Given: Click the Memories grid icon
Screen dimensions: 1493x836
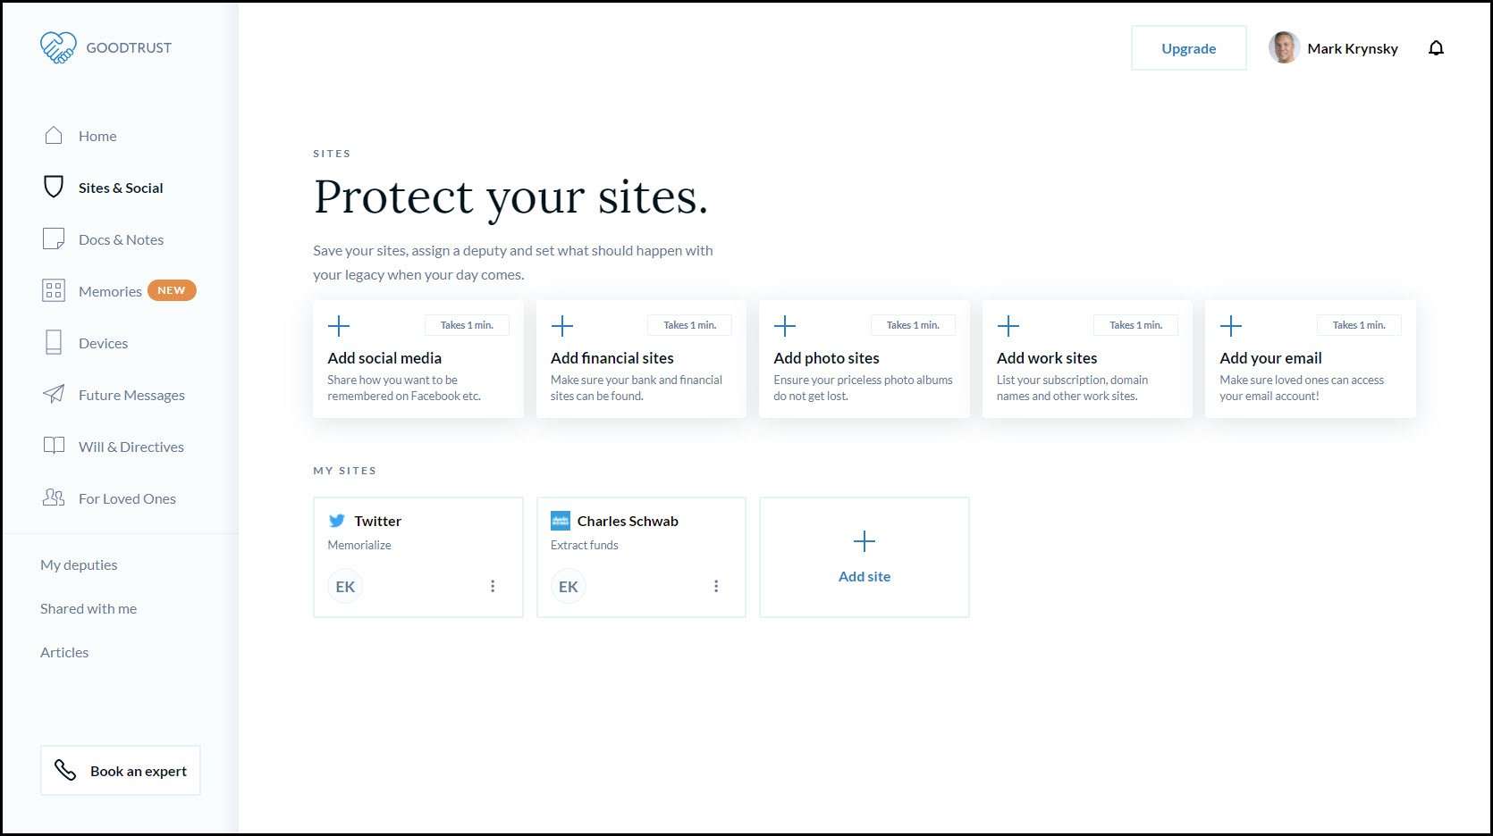Looking at the screenshot, I should [54, 290].
